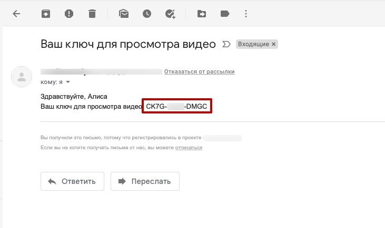Snooze the email with clock icon
Viewport: 385px width, 228px height.
coord(147,14)
